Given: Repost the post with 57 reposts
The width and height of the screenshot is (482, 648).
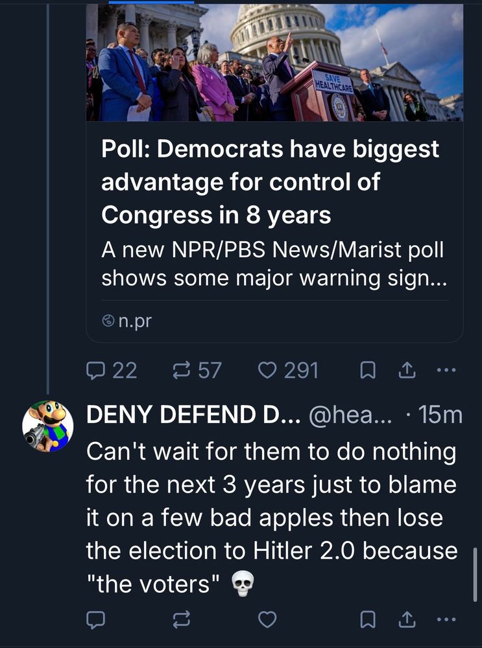Looking at the screenshot, I should pos(179,370).
